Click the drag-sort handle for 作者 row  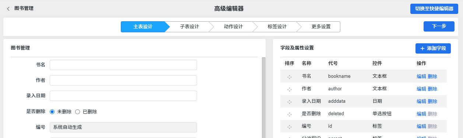coord(290,89)
